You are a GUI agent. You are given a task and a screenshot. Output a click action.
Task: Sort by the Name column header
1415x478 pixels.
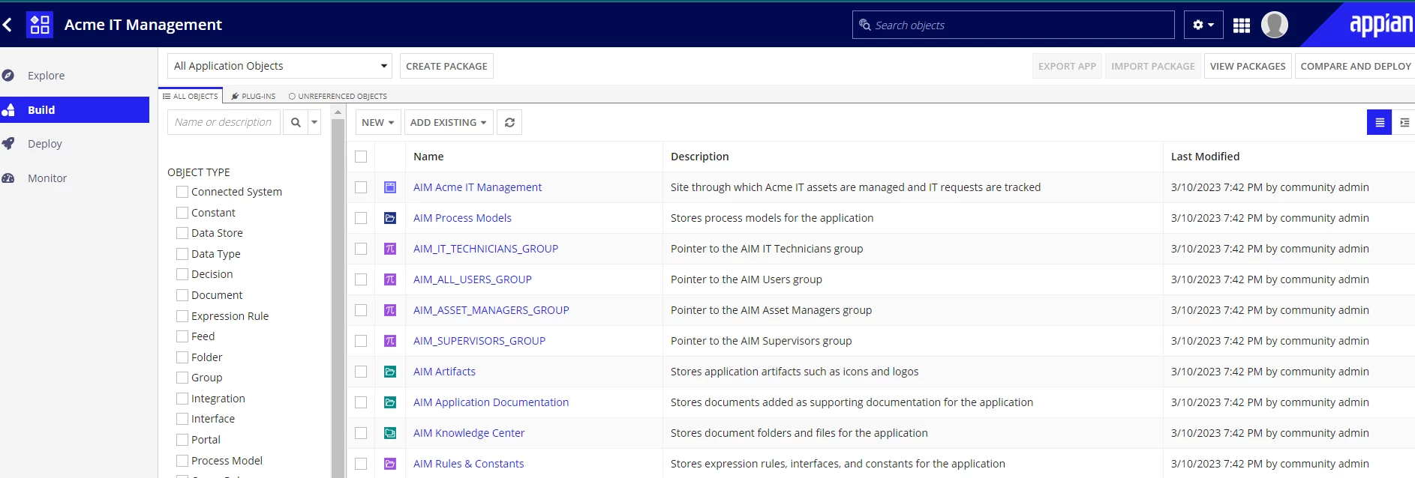pyautogui.click(x=428, y=157)
